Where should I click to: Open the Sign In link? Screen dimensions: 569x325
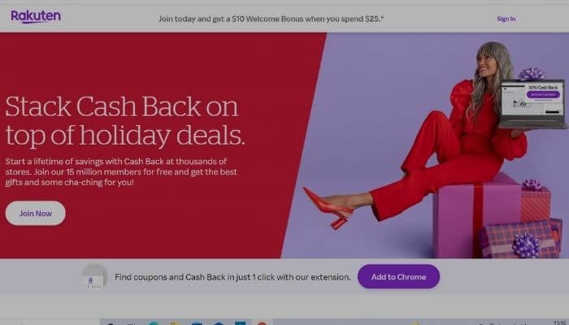click(506, 19)
